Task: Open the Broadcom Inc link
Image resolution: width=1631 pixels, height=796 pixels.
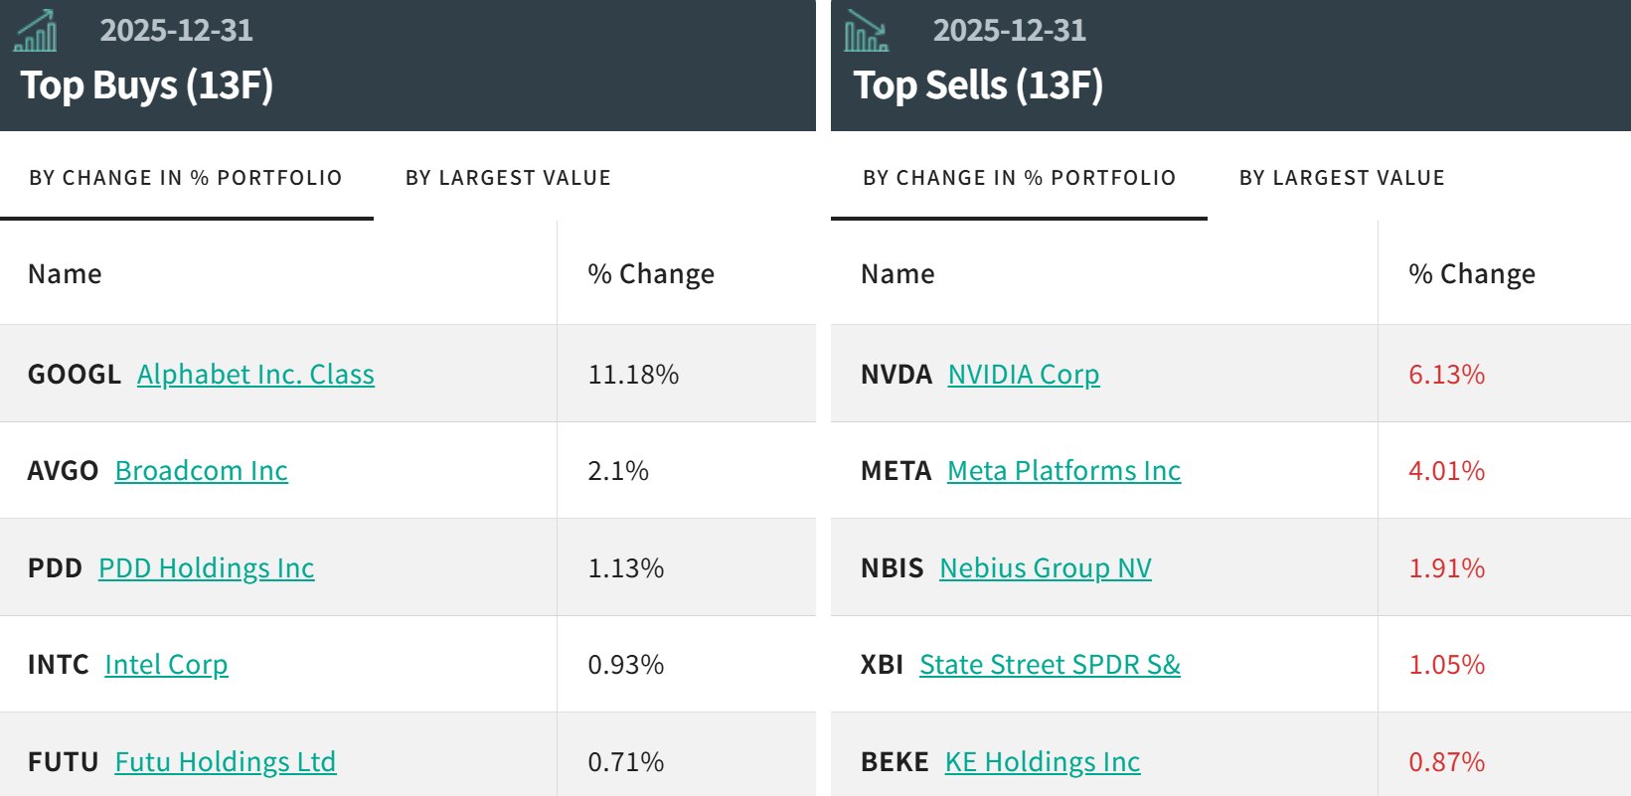Action: pos(201,471)
